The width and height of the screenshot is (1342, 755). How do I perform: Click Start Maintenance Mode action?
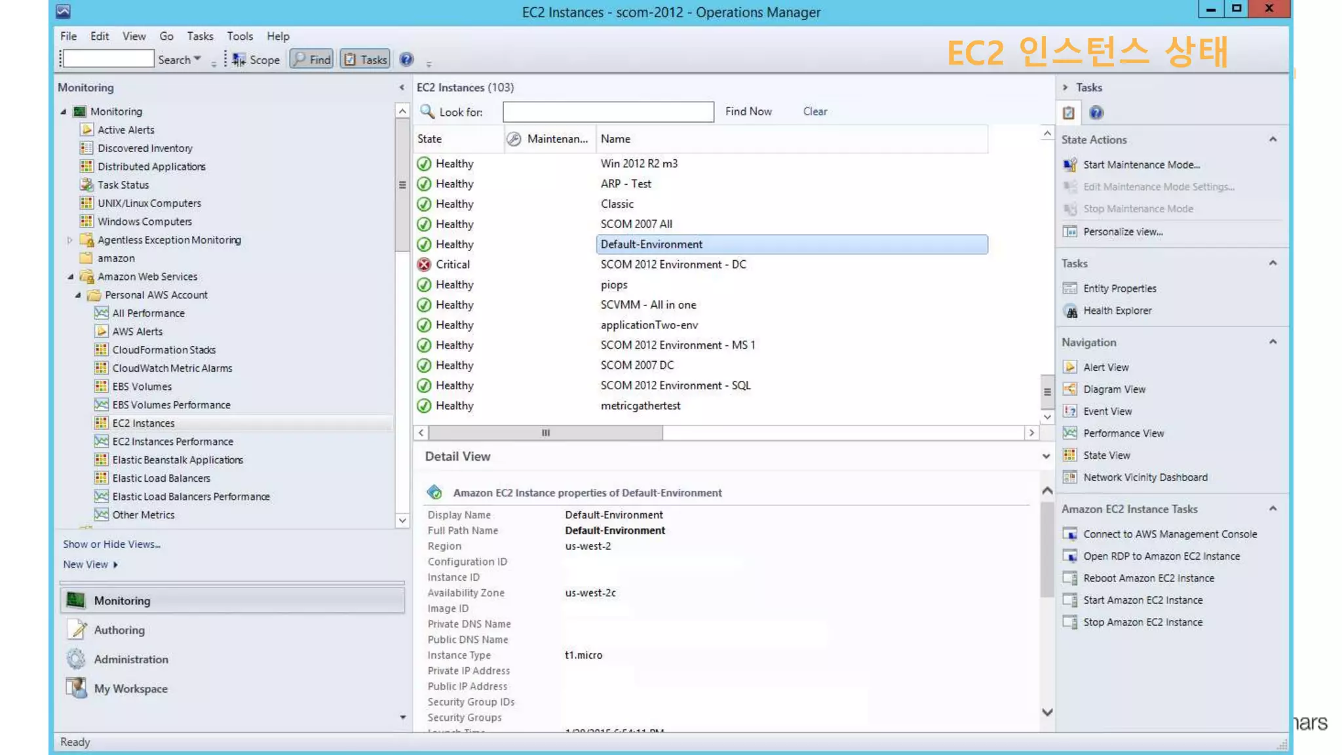[1141, 165]
